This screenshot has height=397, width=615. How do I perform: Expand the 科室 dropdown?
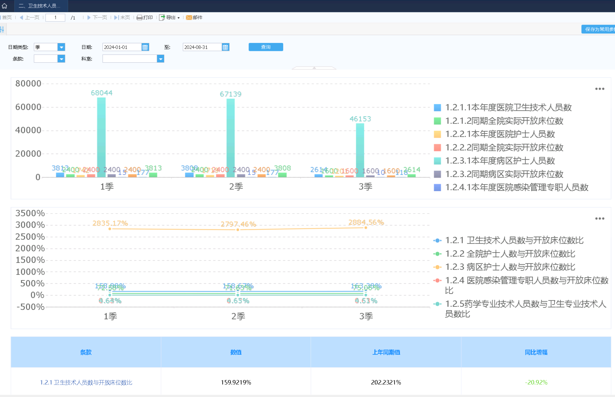[160, 59]
